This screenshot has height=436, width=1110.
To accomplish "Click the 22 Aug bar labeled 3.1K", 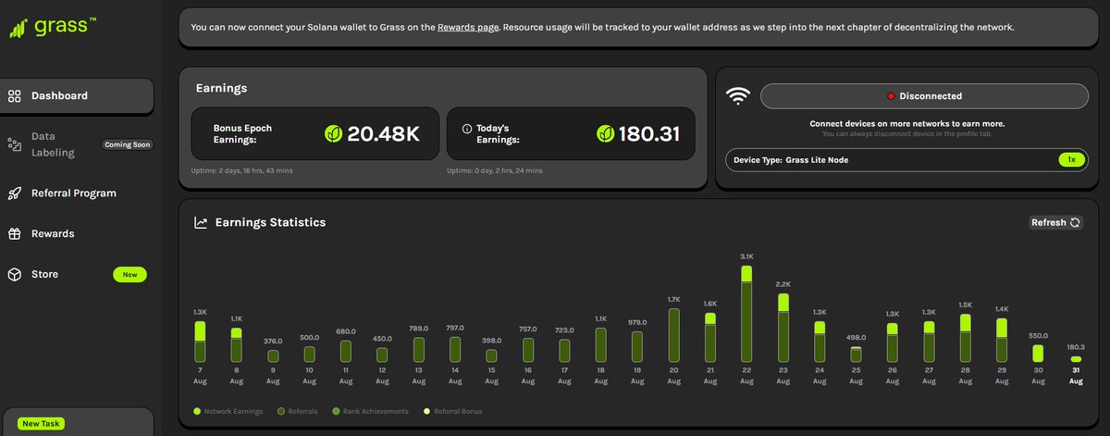I will click(746, 314).
